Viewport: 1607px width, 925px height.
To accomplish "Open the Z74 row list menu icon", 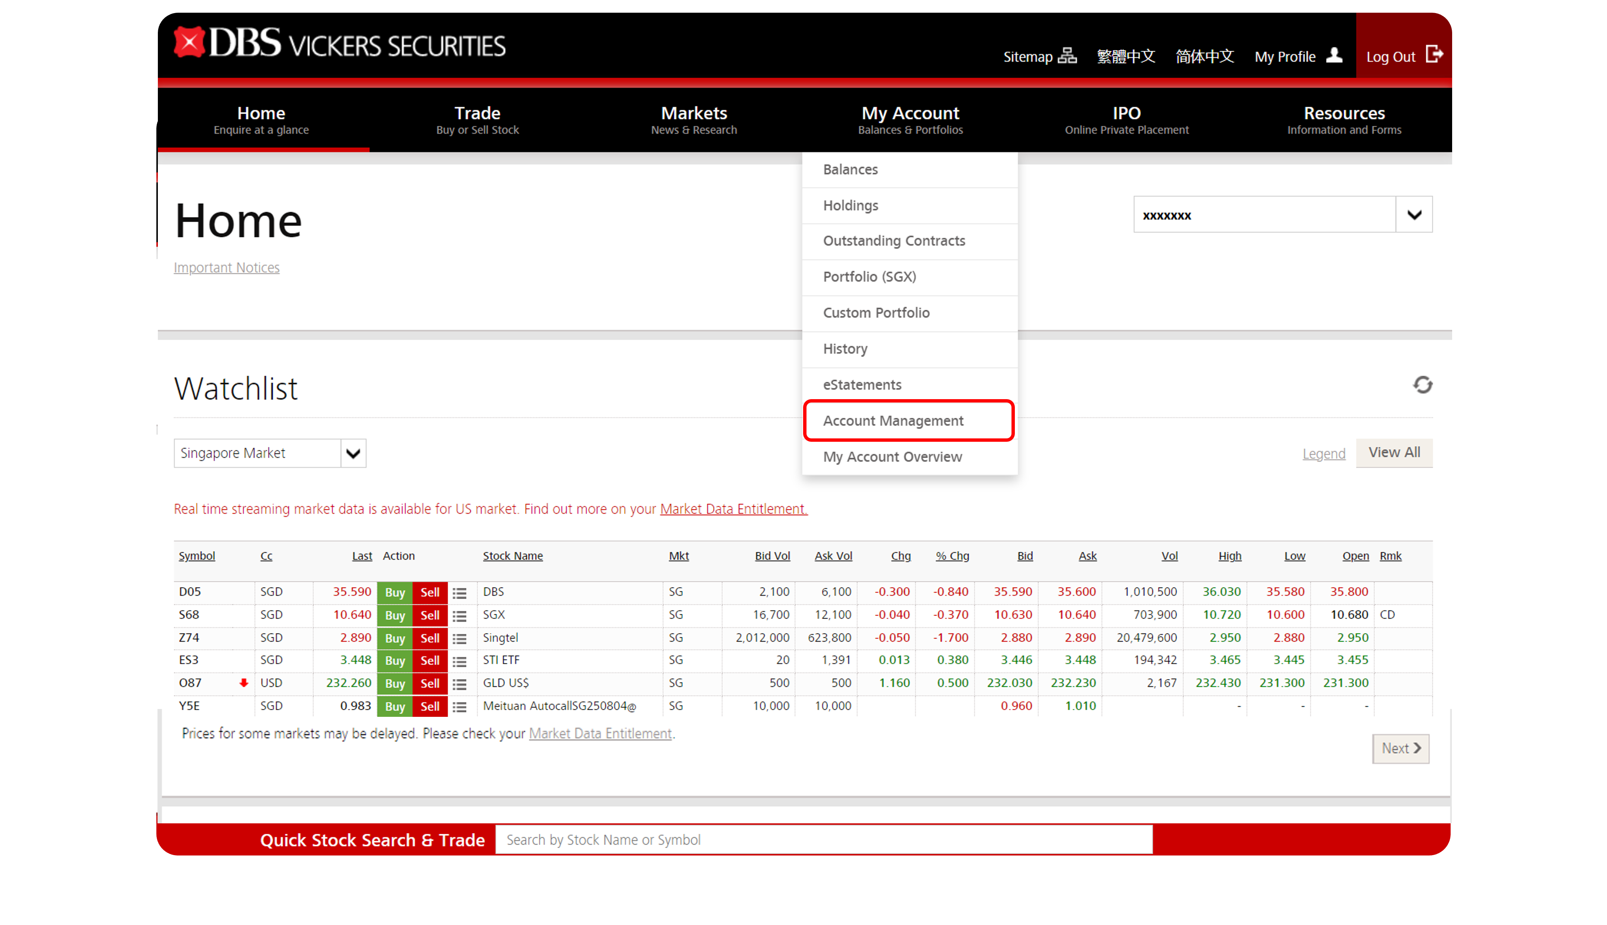I will [x=460, y=638].
